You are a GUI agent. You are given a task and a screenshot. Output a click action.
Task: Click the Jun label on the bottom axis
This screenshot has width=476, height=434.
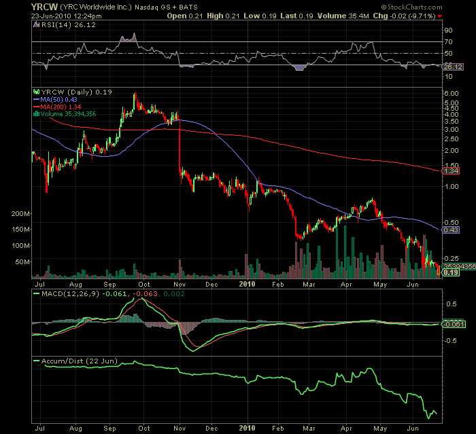tap(413, 429)
